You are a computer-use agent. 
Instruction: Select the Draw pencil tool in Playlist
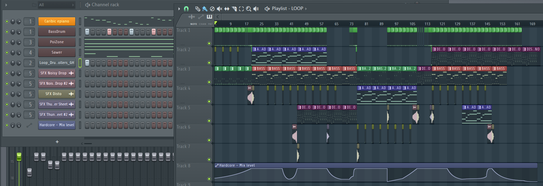(x=197, y=9)
